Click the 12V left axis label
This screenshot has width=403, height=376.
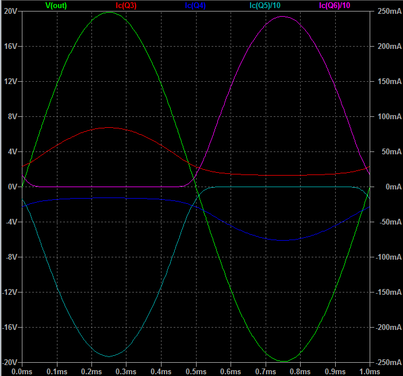click(11, 81)
